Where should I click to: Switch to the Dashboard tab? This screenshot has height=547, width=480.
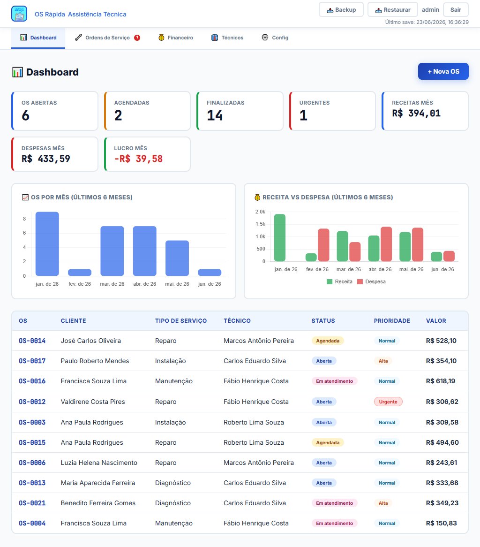click(38, 38)
